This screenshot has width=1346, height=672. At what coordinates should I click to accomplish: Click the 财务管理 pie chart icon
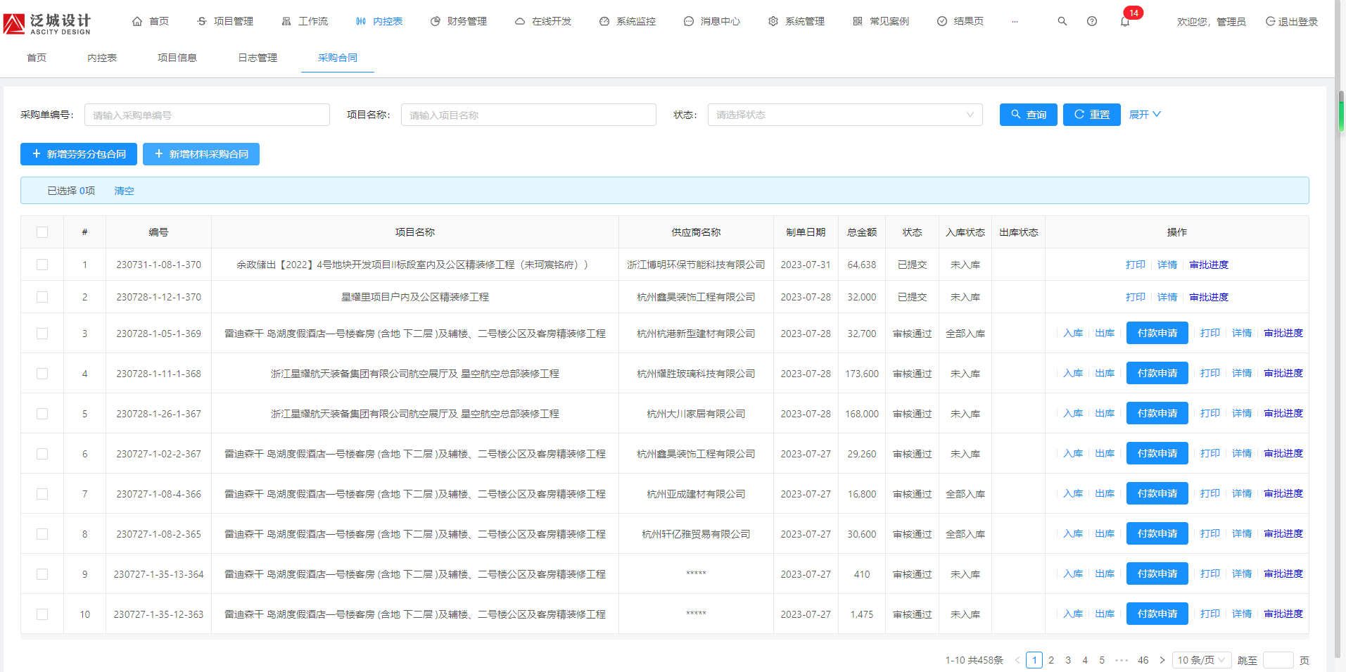[x=436, y=21]
